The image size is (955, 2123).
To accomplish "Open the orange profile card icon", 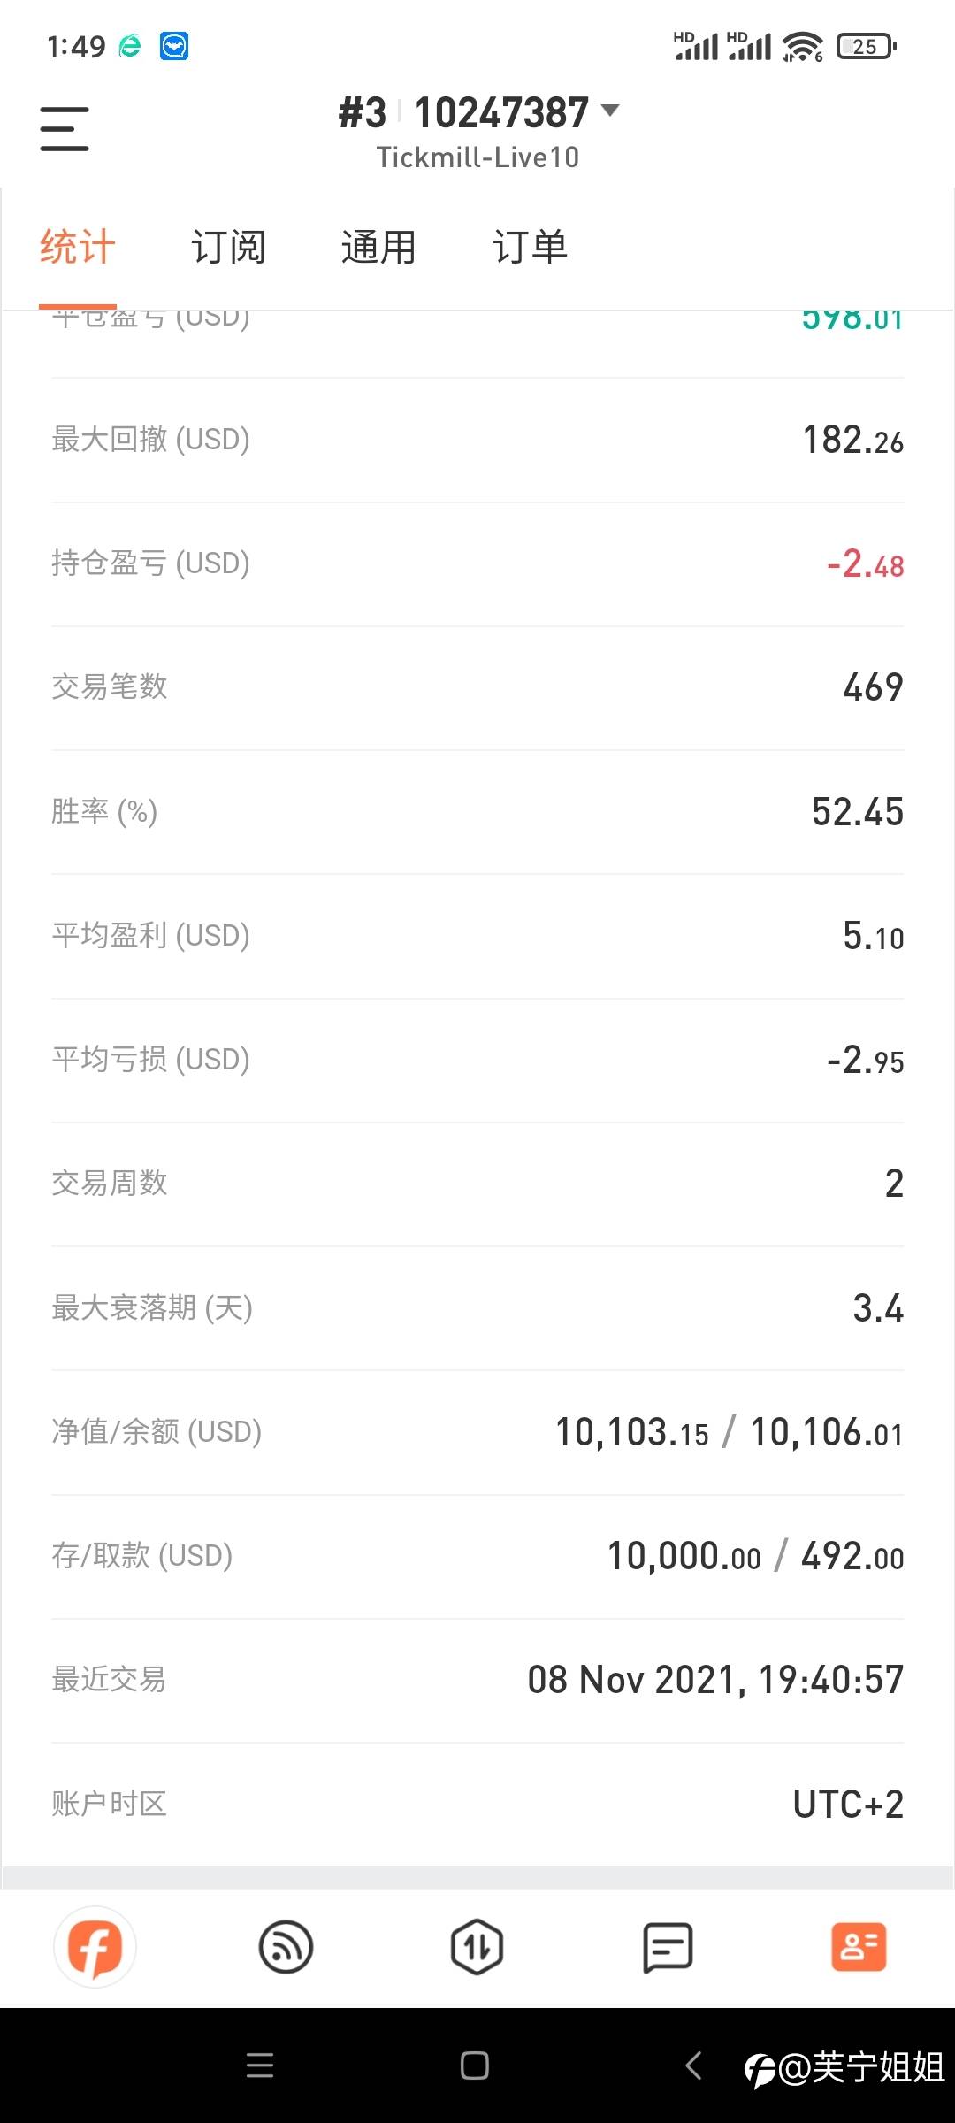I will click(x=858, y=1947).
